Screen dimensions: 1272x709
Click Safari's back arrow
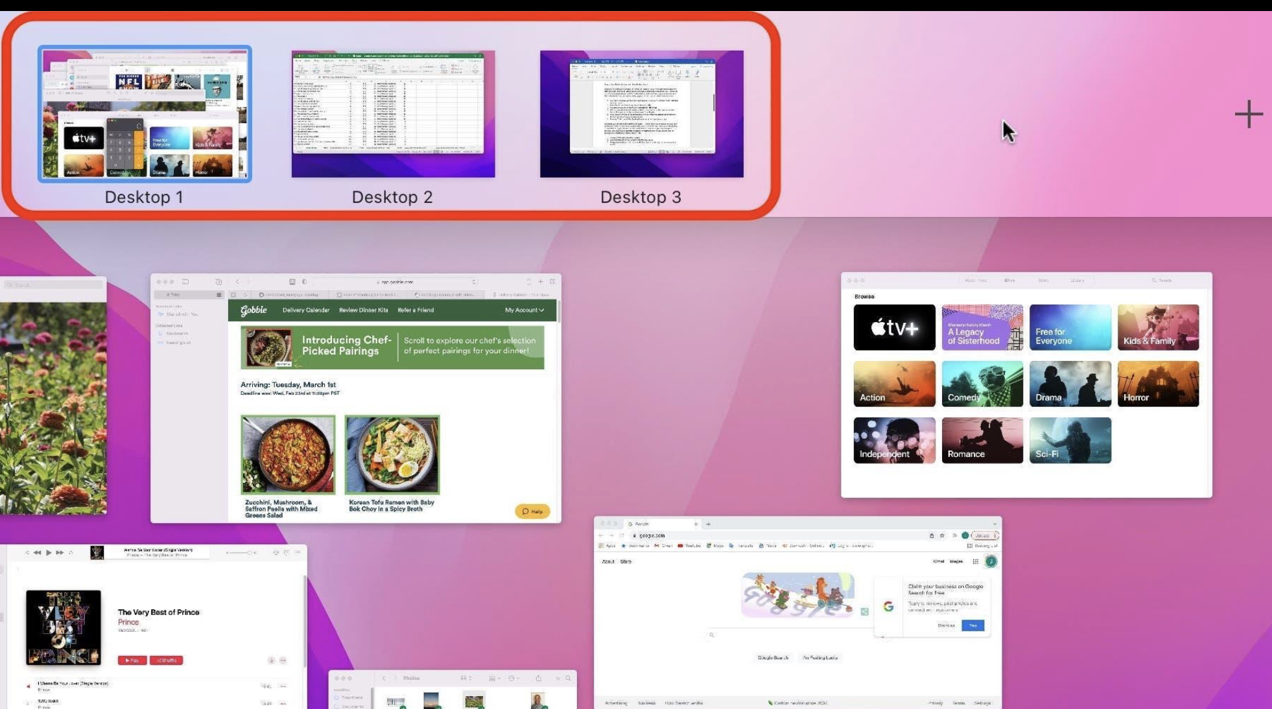[x=237, y=282]
